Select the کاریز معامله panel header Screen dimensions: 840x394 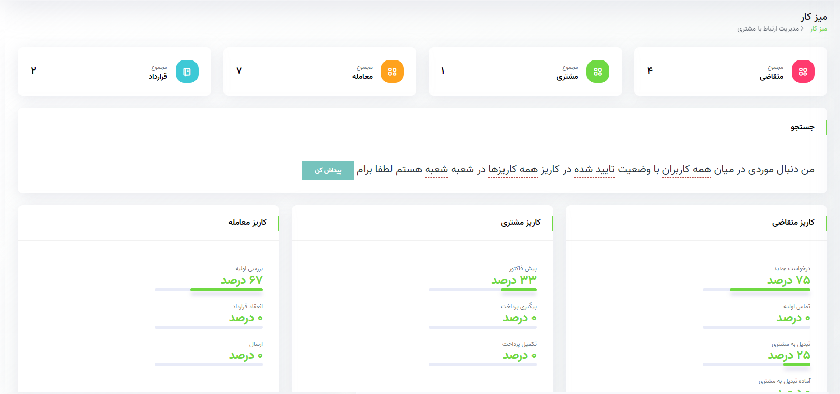[247, 223]
